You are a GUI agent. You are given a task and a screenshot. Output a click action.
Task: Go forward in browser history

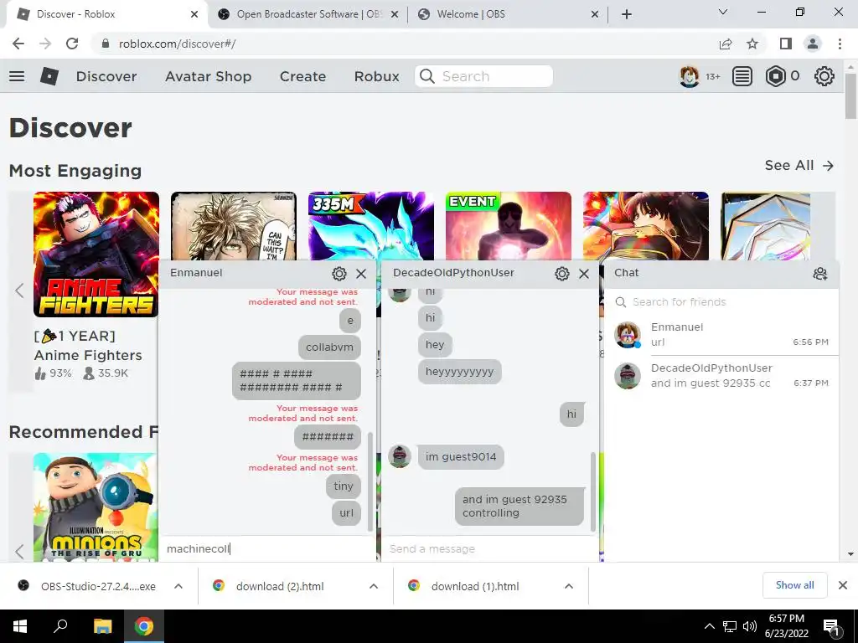(x=45, y=44)
